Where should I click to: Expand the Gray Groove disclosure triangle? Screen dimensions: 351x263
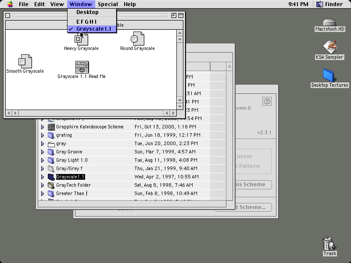coord(42,152)
